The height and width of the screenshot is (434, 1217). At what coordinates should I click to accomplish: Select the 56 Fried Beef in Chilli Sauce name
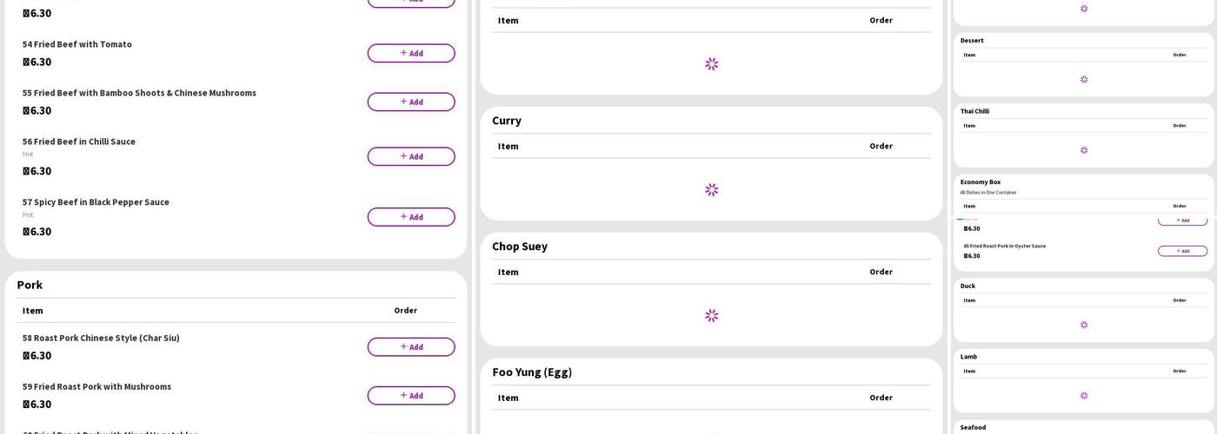pyautogui.click(x=79, y=141)
